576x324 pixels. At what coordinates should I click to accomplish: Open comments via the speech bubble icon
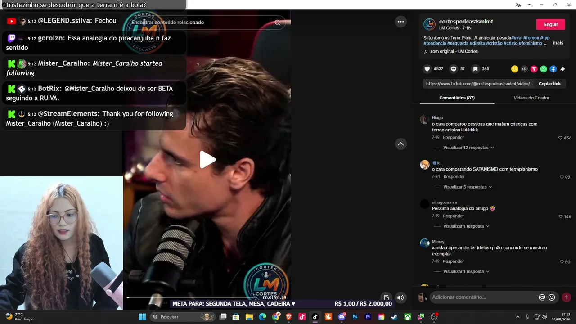pyautogui.click(x=454, y=69)
